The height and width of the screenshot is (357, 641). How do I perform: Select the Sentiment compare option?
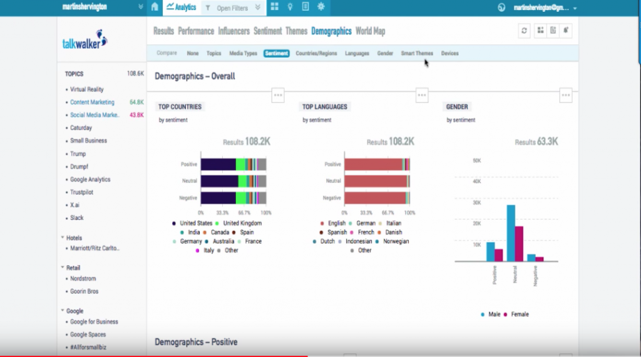pyautogui.click(x=276, y=53)
